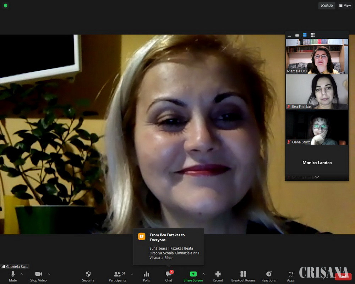Open the Reactions menu
Viewport: 355px width, 284px height.
tap(269, 276)
